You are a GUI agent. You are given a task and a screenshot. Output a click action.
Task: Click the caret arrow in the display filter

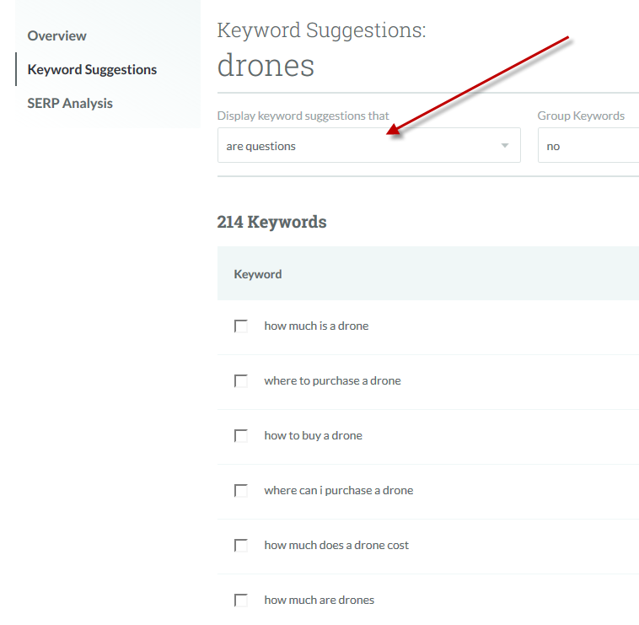(505, 146)
